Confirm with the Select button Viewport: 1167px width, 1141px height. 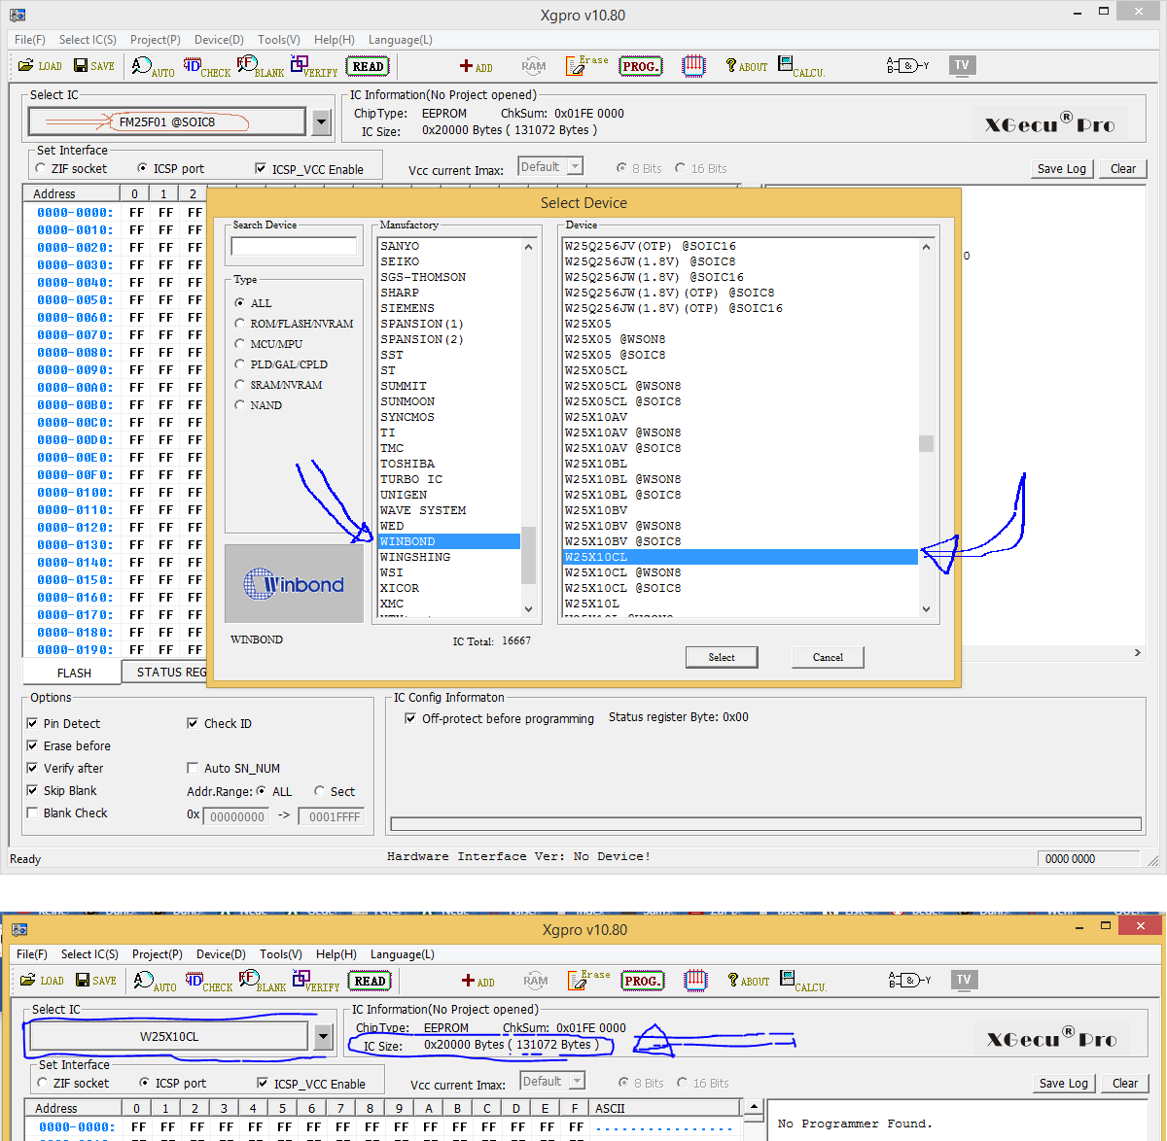click(x=722, y=657)
